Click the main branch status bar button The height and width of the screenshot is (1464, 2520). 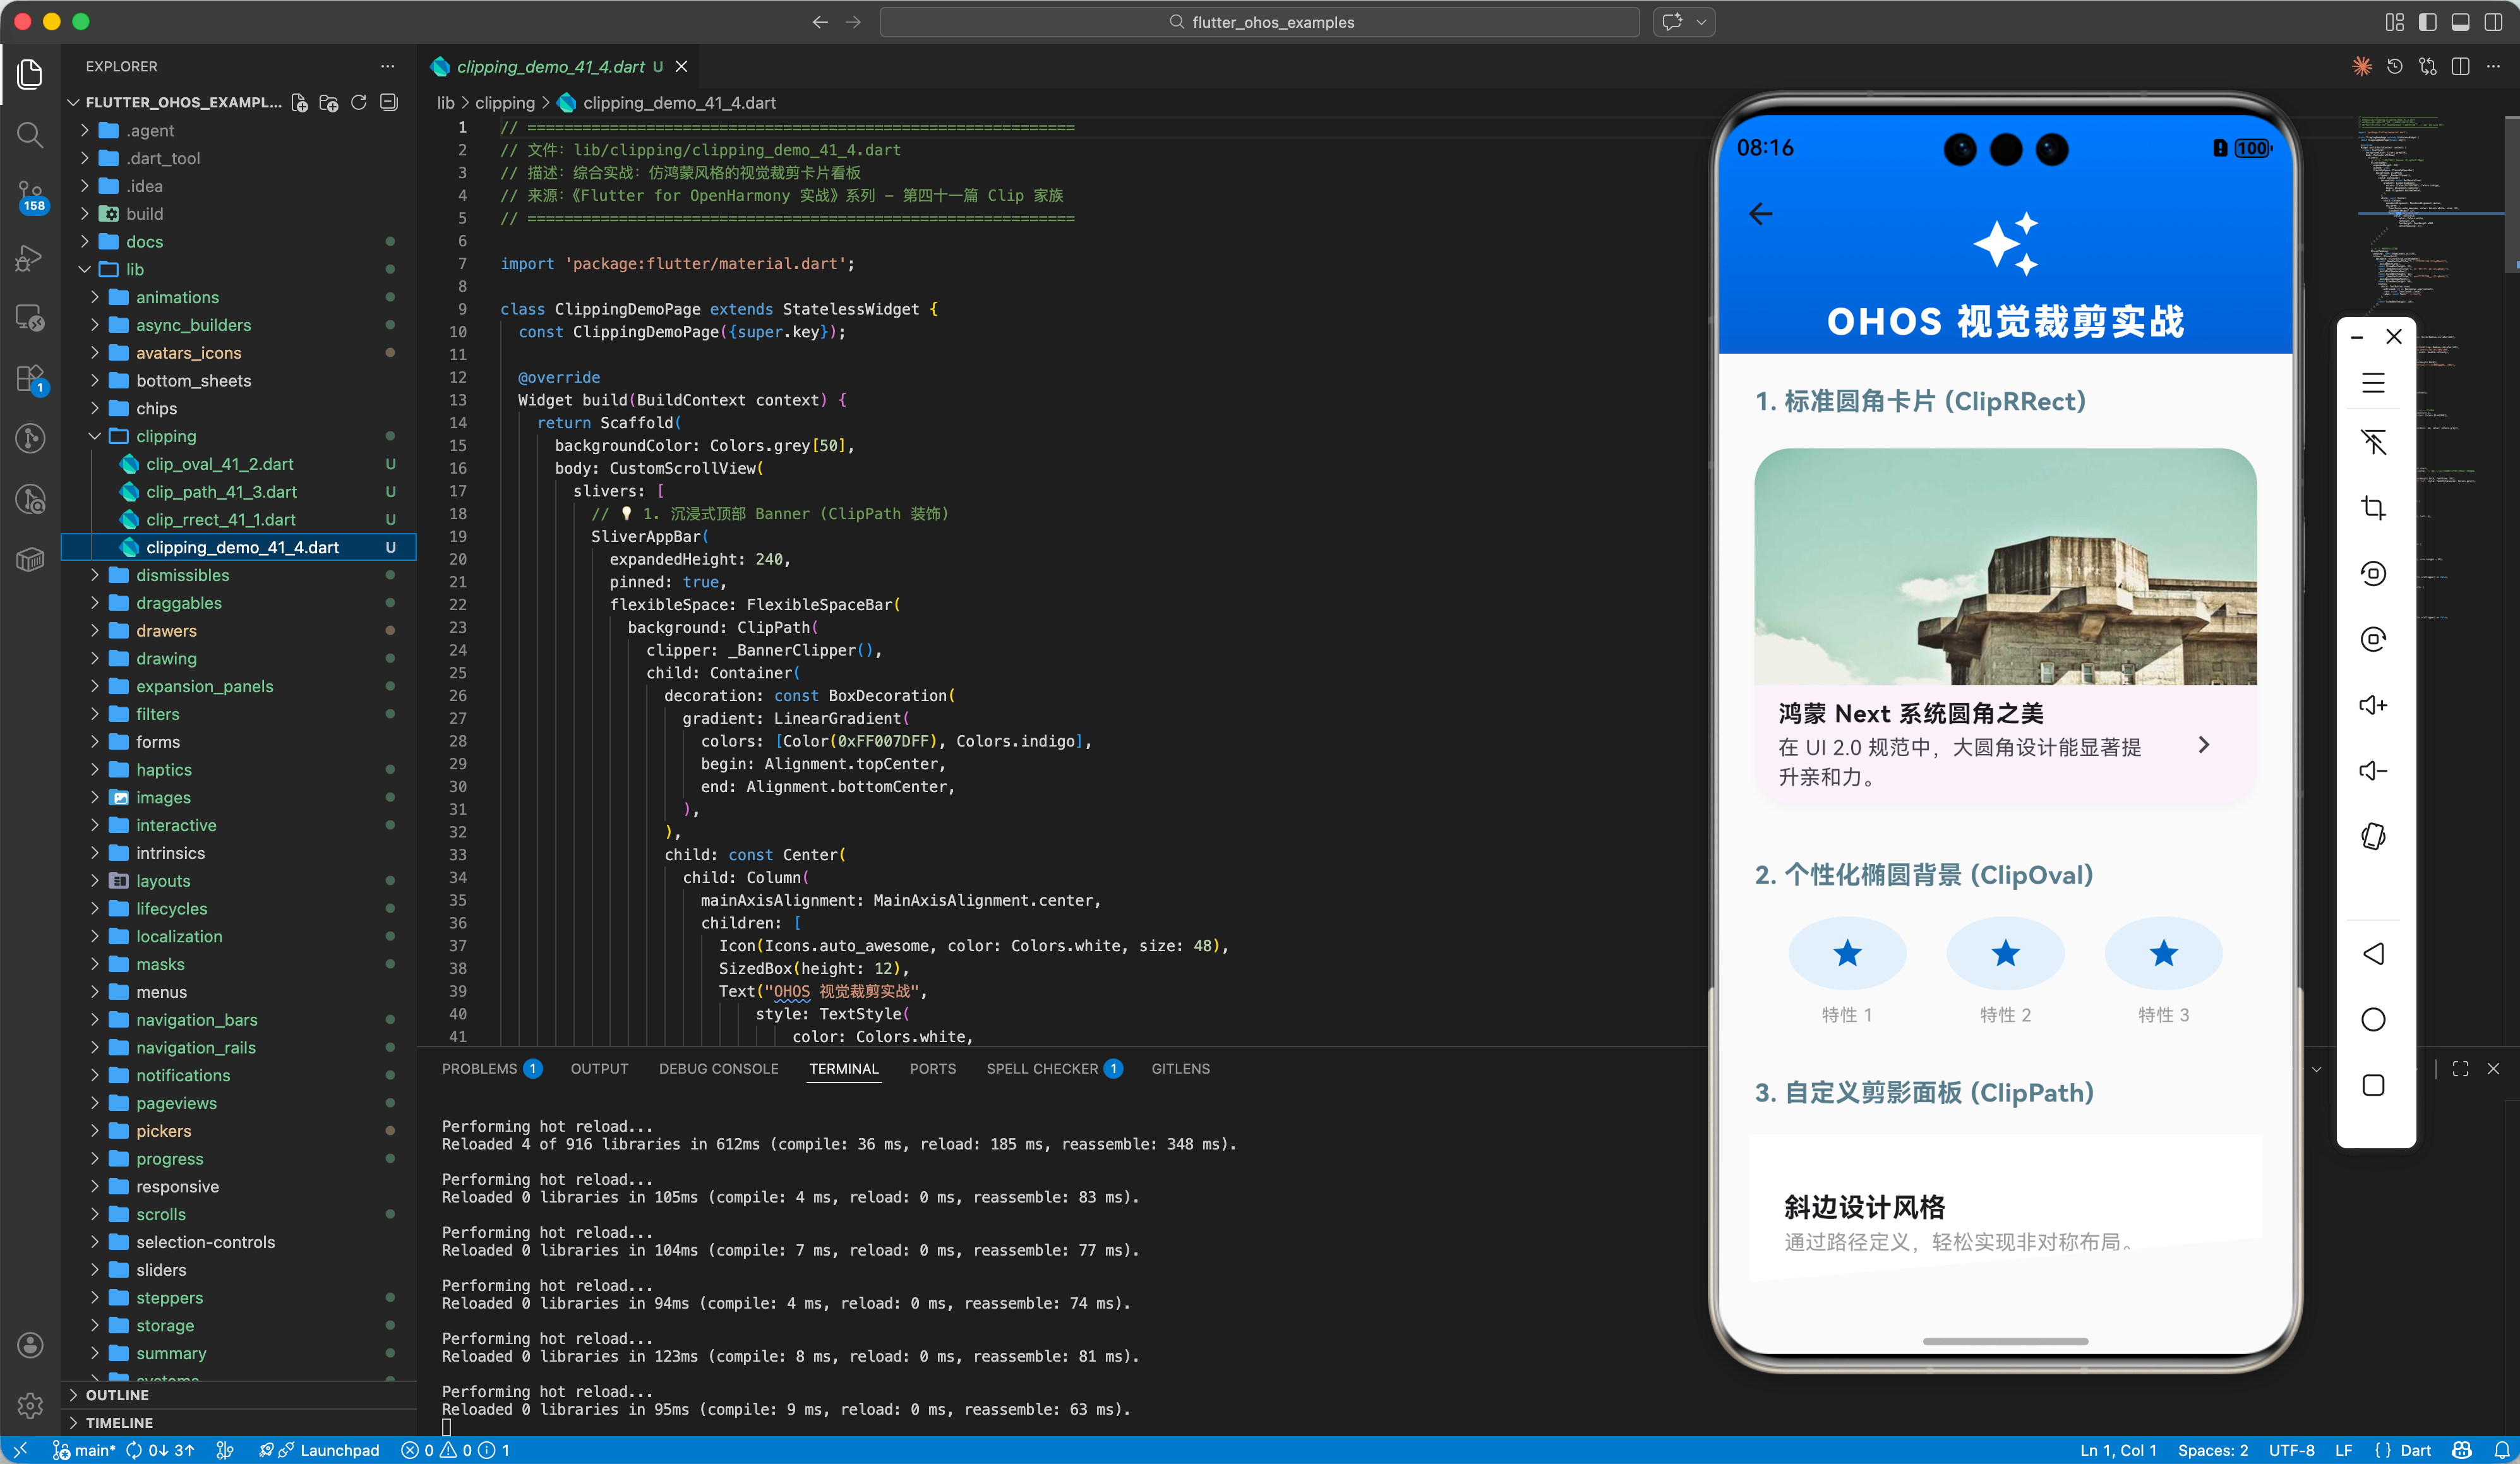(x=85, y=1450)
